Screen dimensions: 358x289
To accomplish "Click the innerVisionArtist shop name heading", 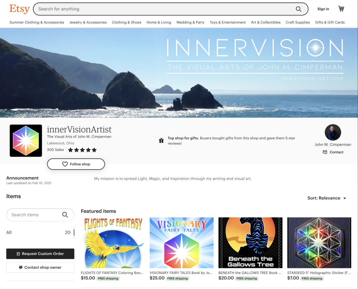I will [79, 129].
